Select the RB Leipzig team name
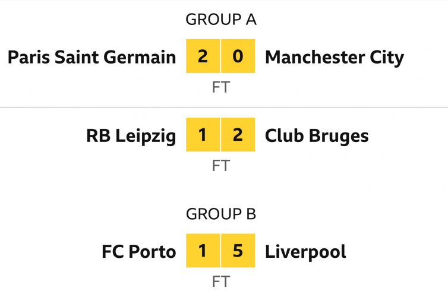Image resolution: width=448 pixels, height=297 pixels. coord(131,135)
